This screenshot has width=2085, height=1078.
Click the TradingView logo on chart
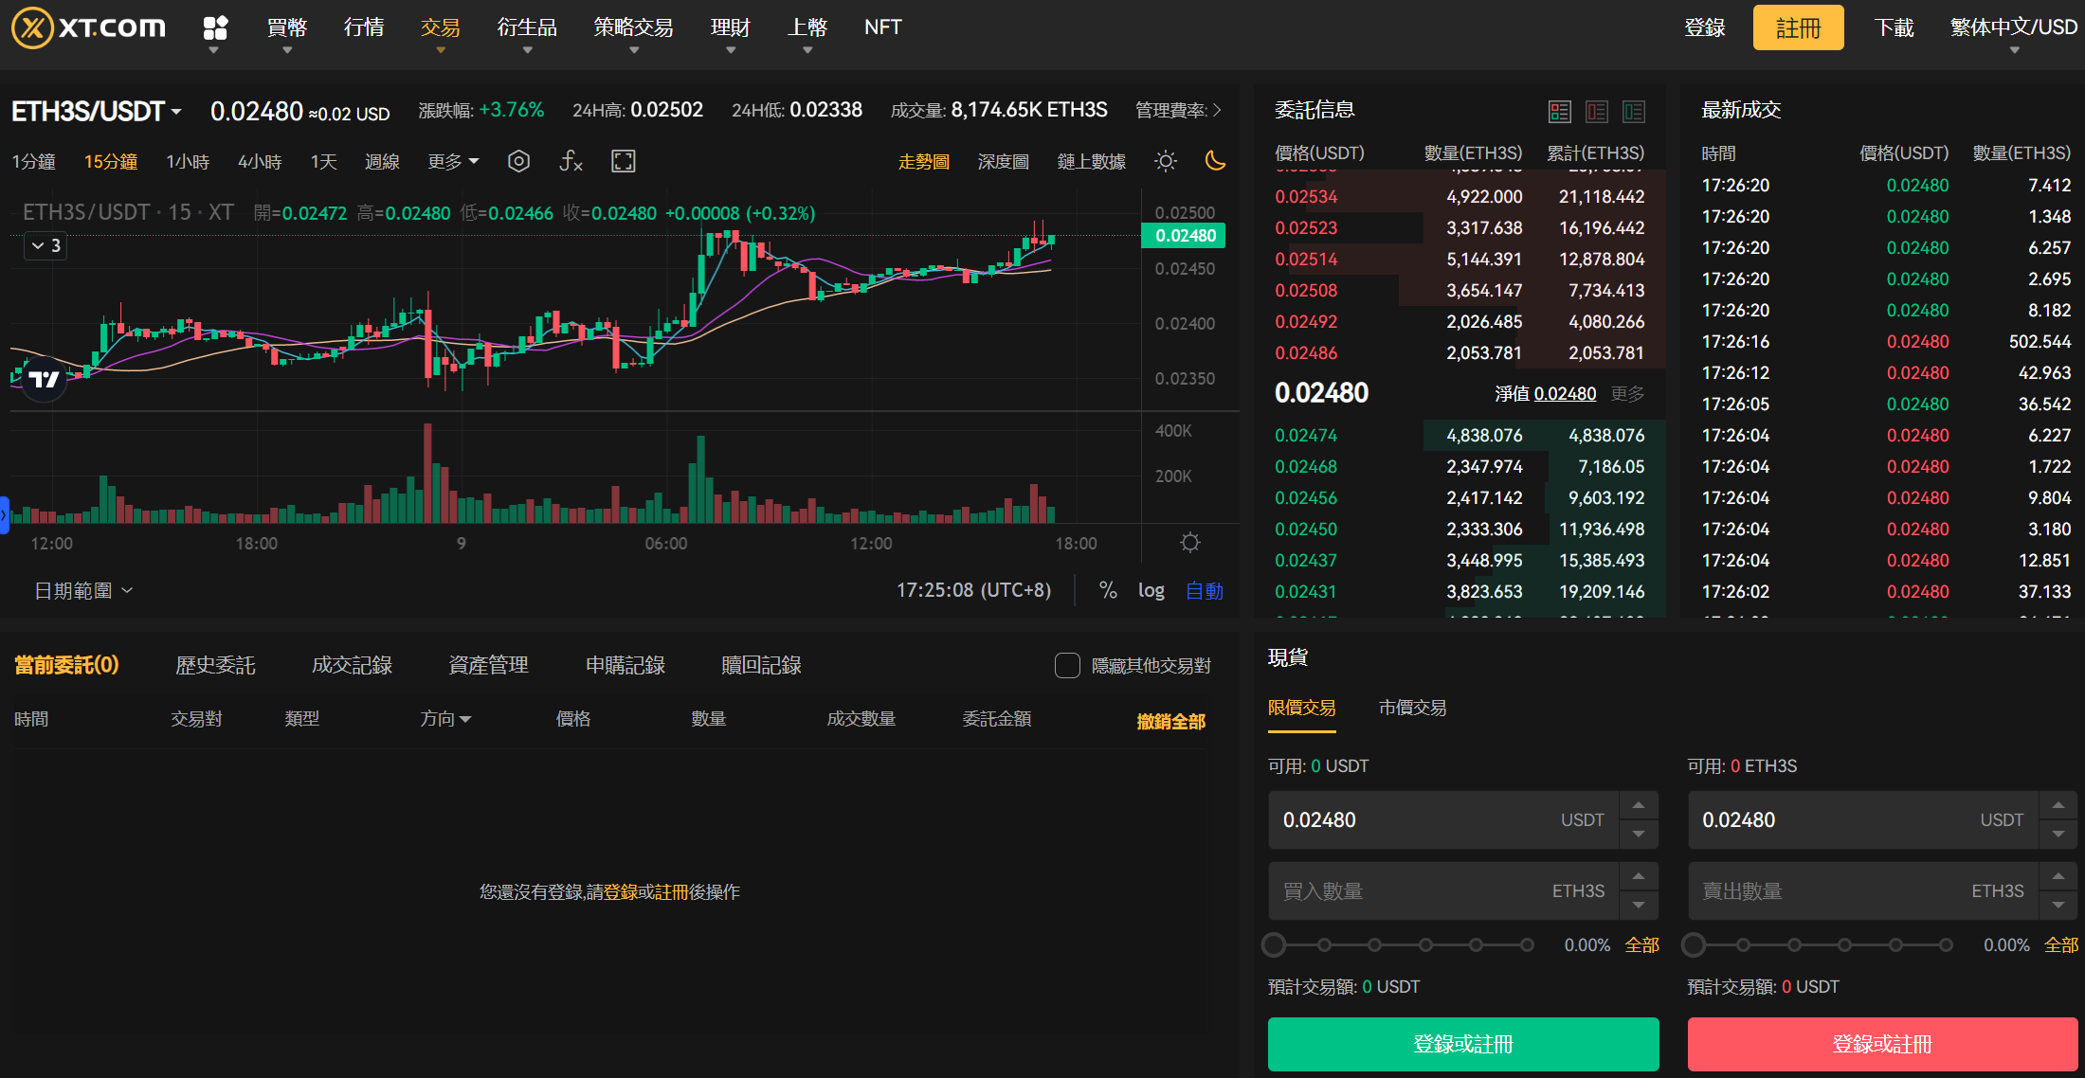click(x=44, y=380)
